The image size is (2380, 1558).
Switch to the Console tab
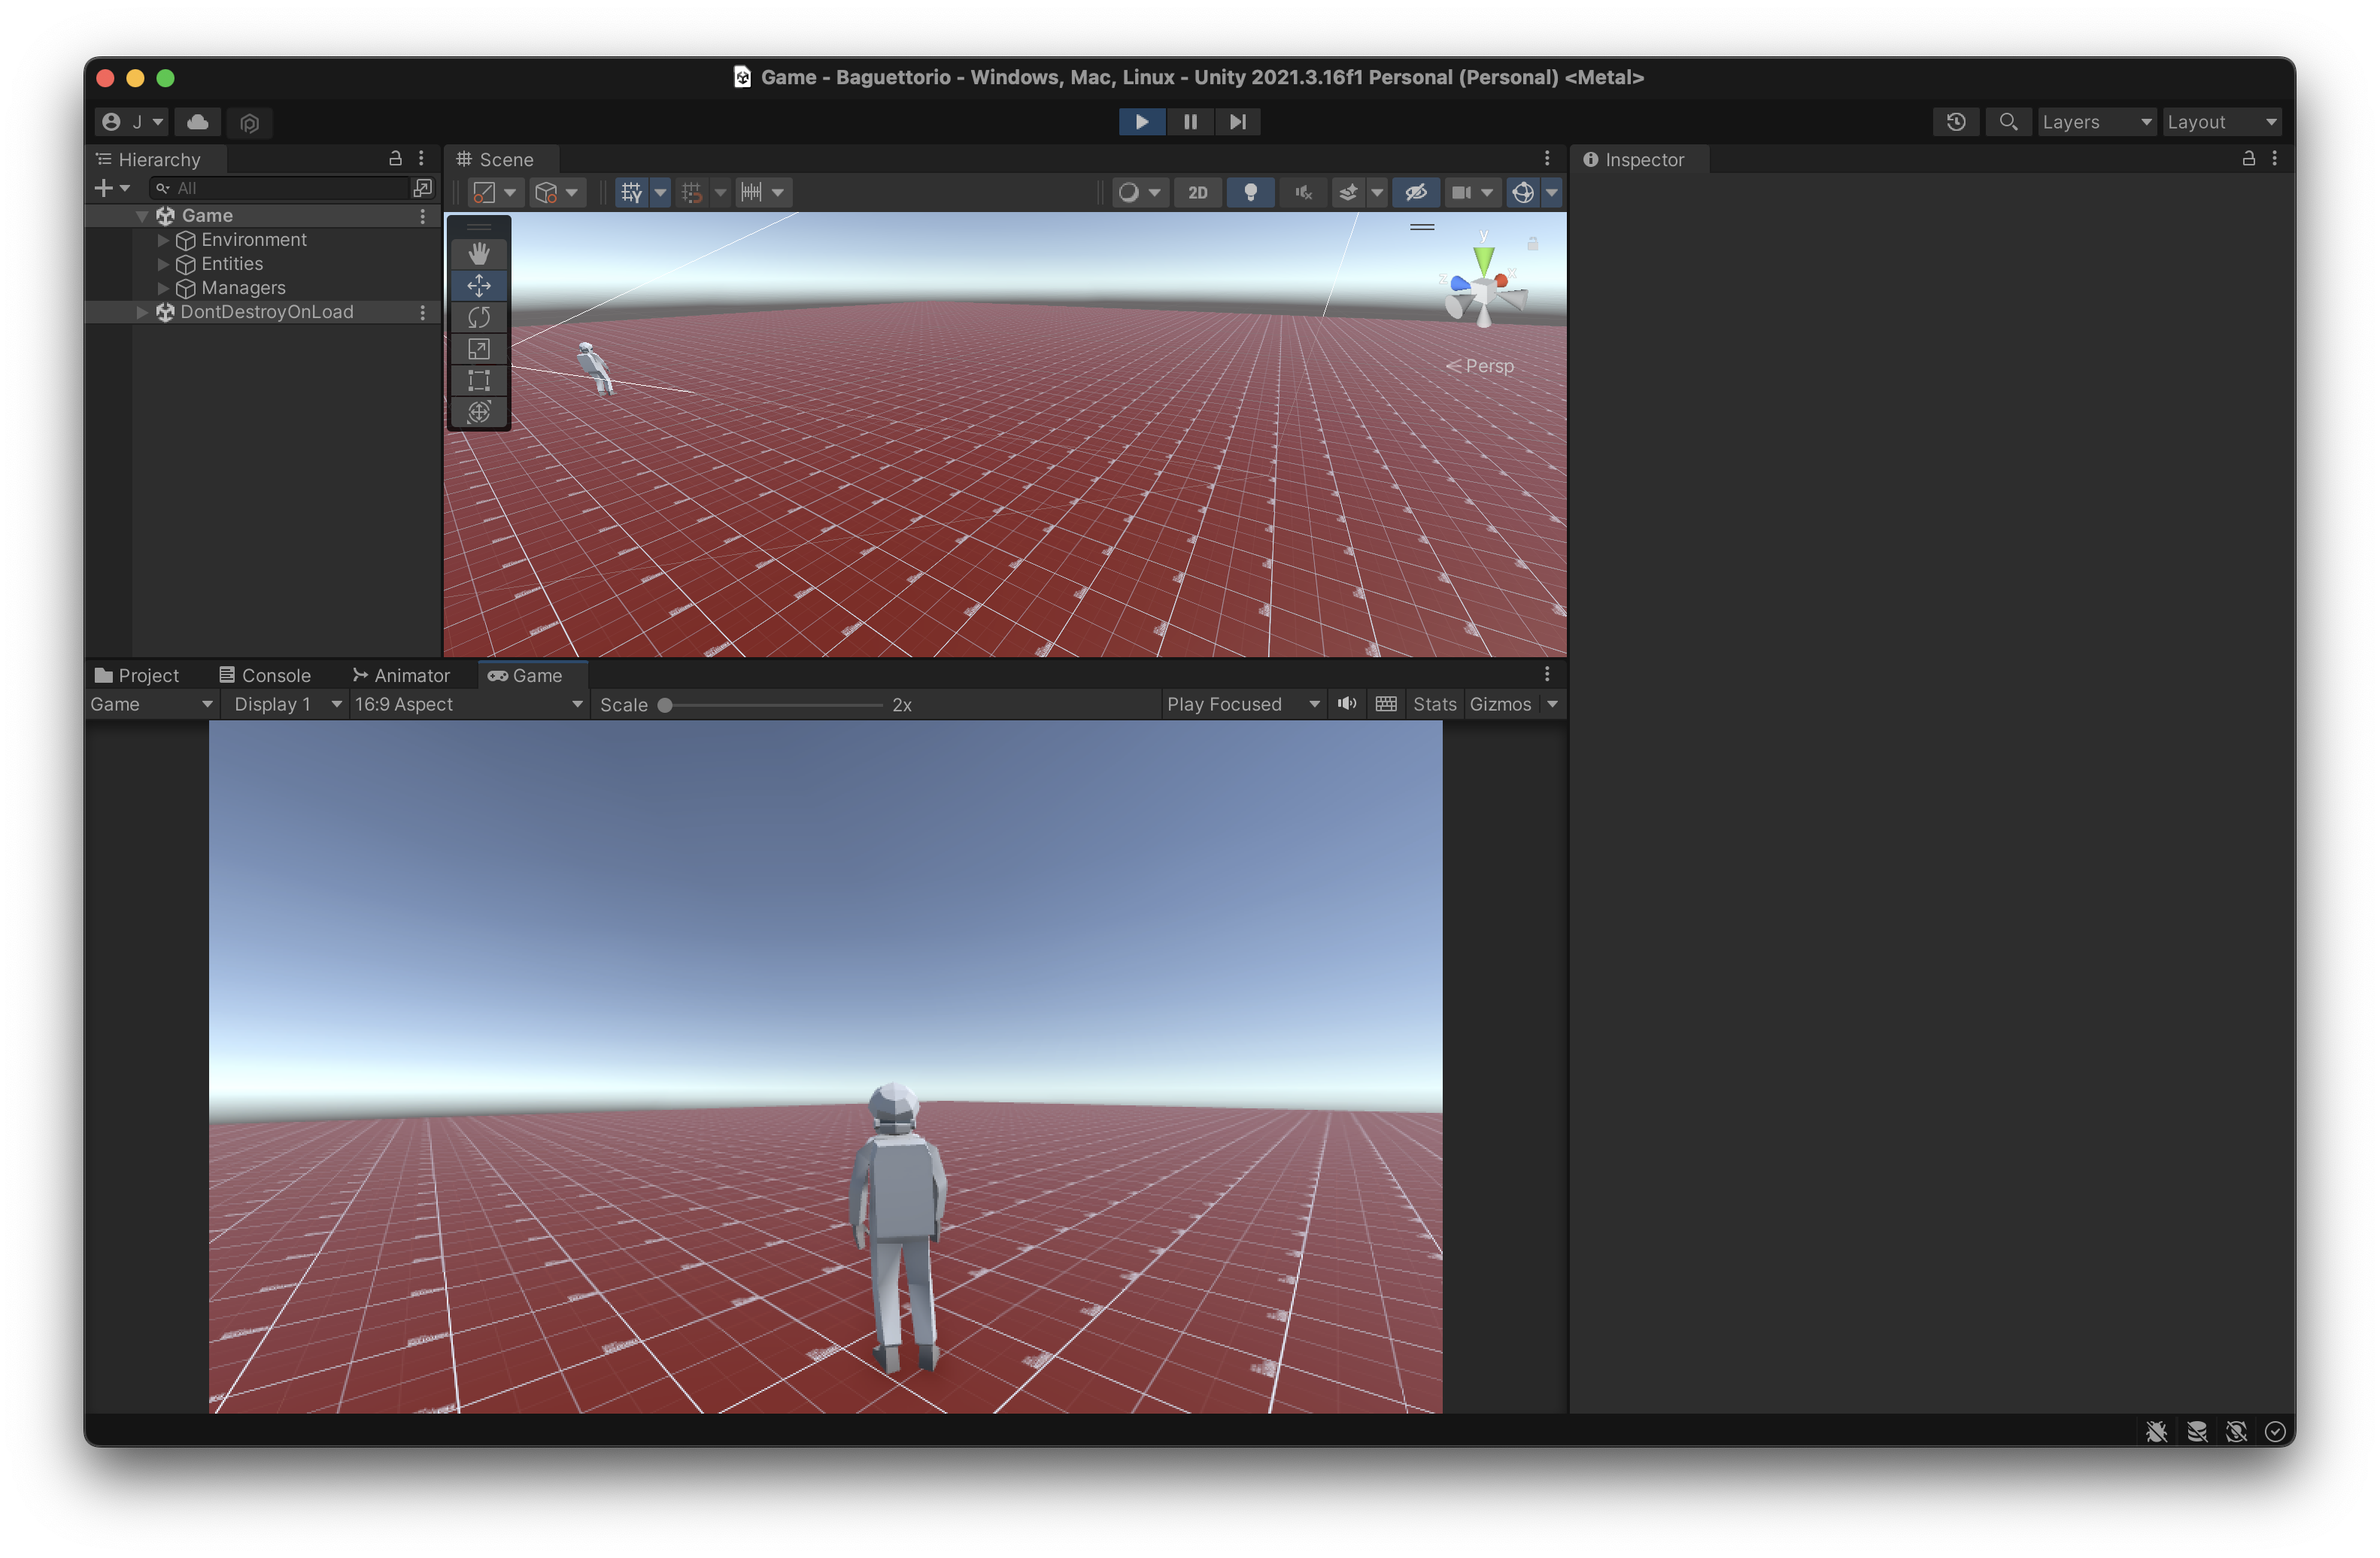[265, 675]
